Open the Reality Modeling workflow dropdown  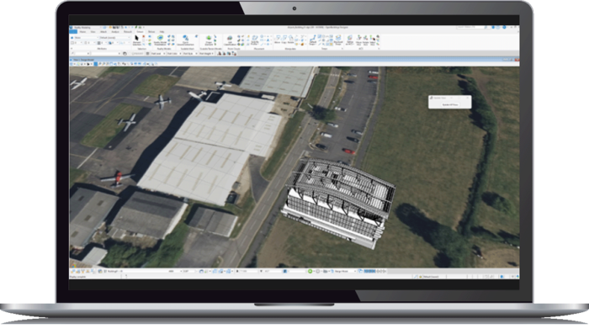[x=88, y=28]
